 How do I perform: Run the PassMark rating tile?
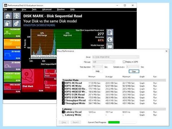point(12,33)
